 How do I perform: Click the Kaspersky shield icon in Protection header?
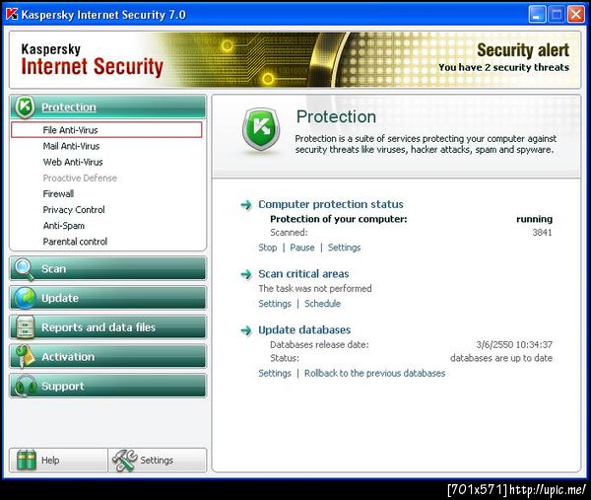tap(25, 107)
